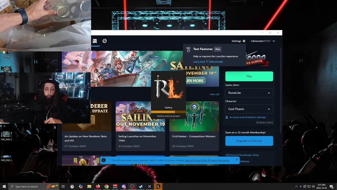
Task: Open the Learn more link in Test Features
Action: click(x=199, y=61)
